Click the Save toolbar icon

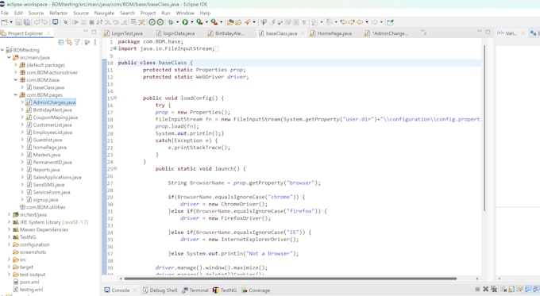(x=18, y=22)
